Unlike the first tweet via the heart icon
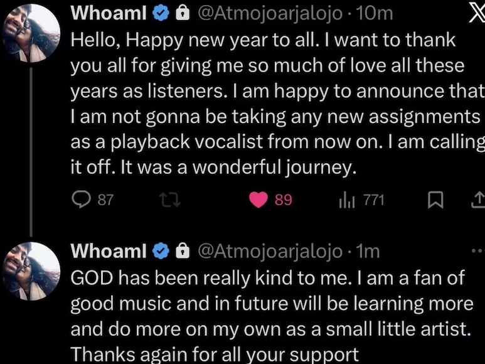The width and height of the screenshot is (485, 364). (x=258, y=200)
